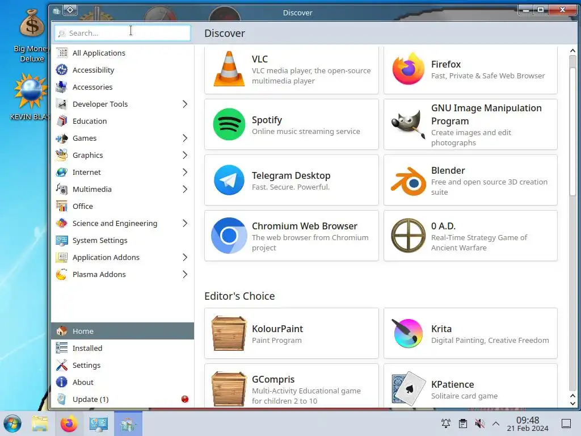Expand the Graphics category arrow
The image size is (581, 436).
point(185,156)
